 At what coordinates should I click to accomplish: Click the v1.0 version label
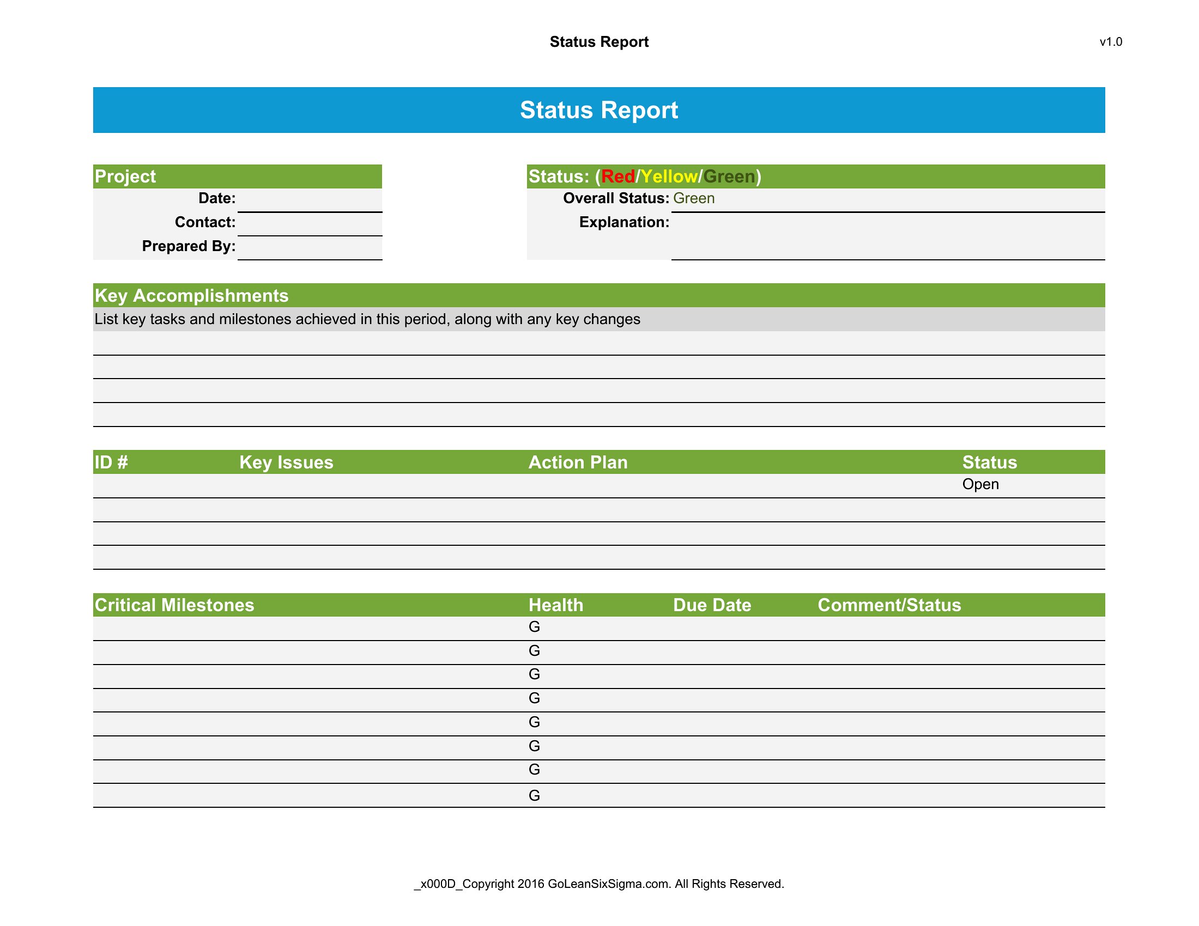tap(1111, 42)
